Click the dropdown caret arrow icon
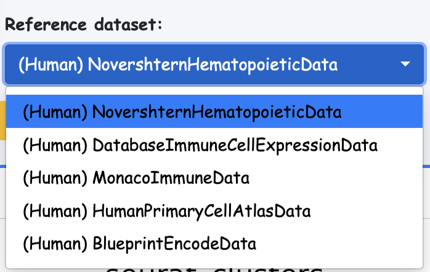Image resolution: width=430 pixels, height=272 pixels. tap(405, 64)
